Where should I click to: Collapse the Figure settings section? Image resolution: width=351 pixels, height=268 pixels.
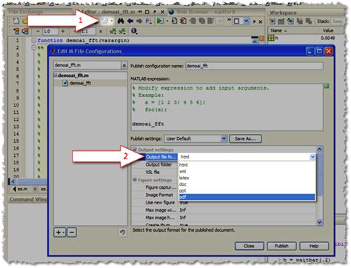pos(135,180)
